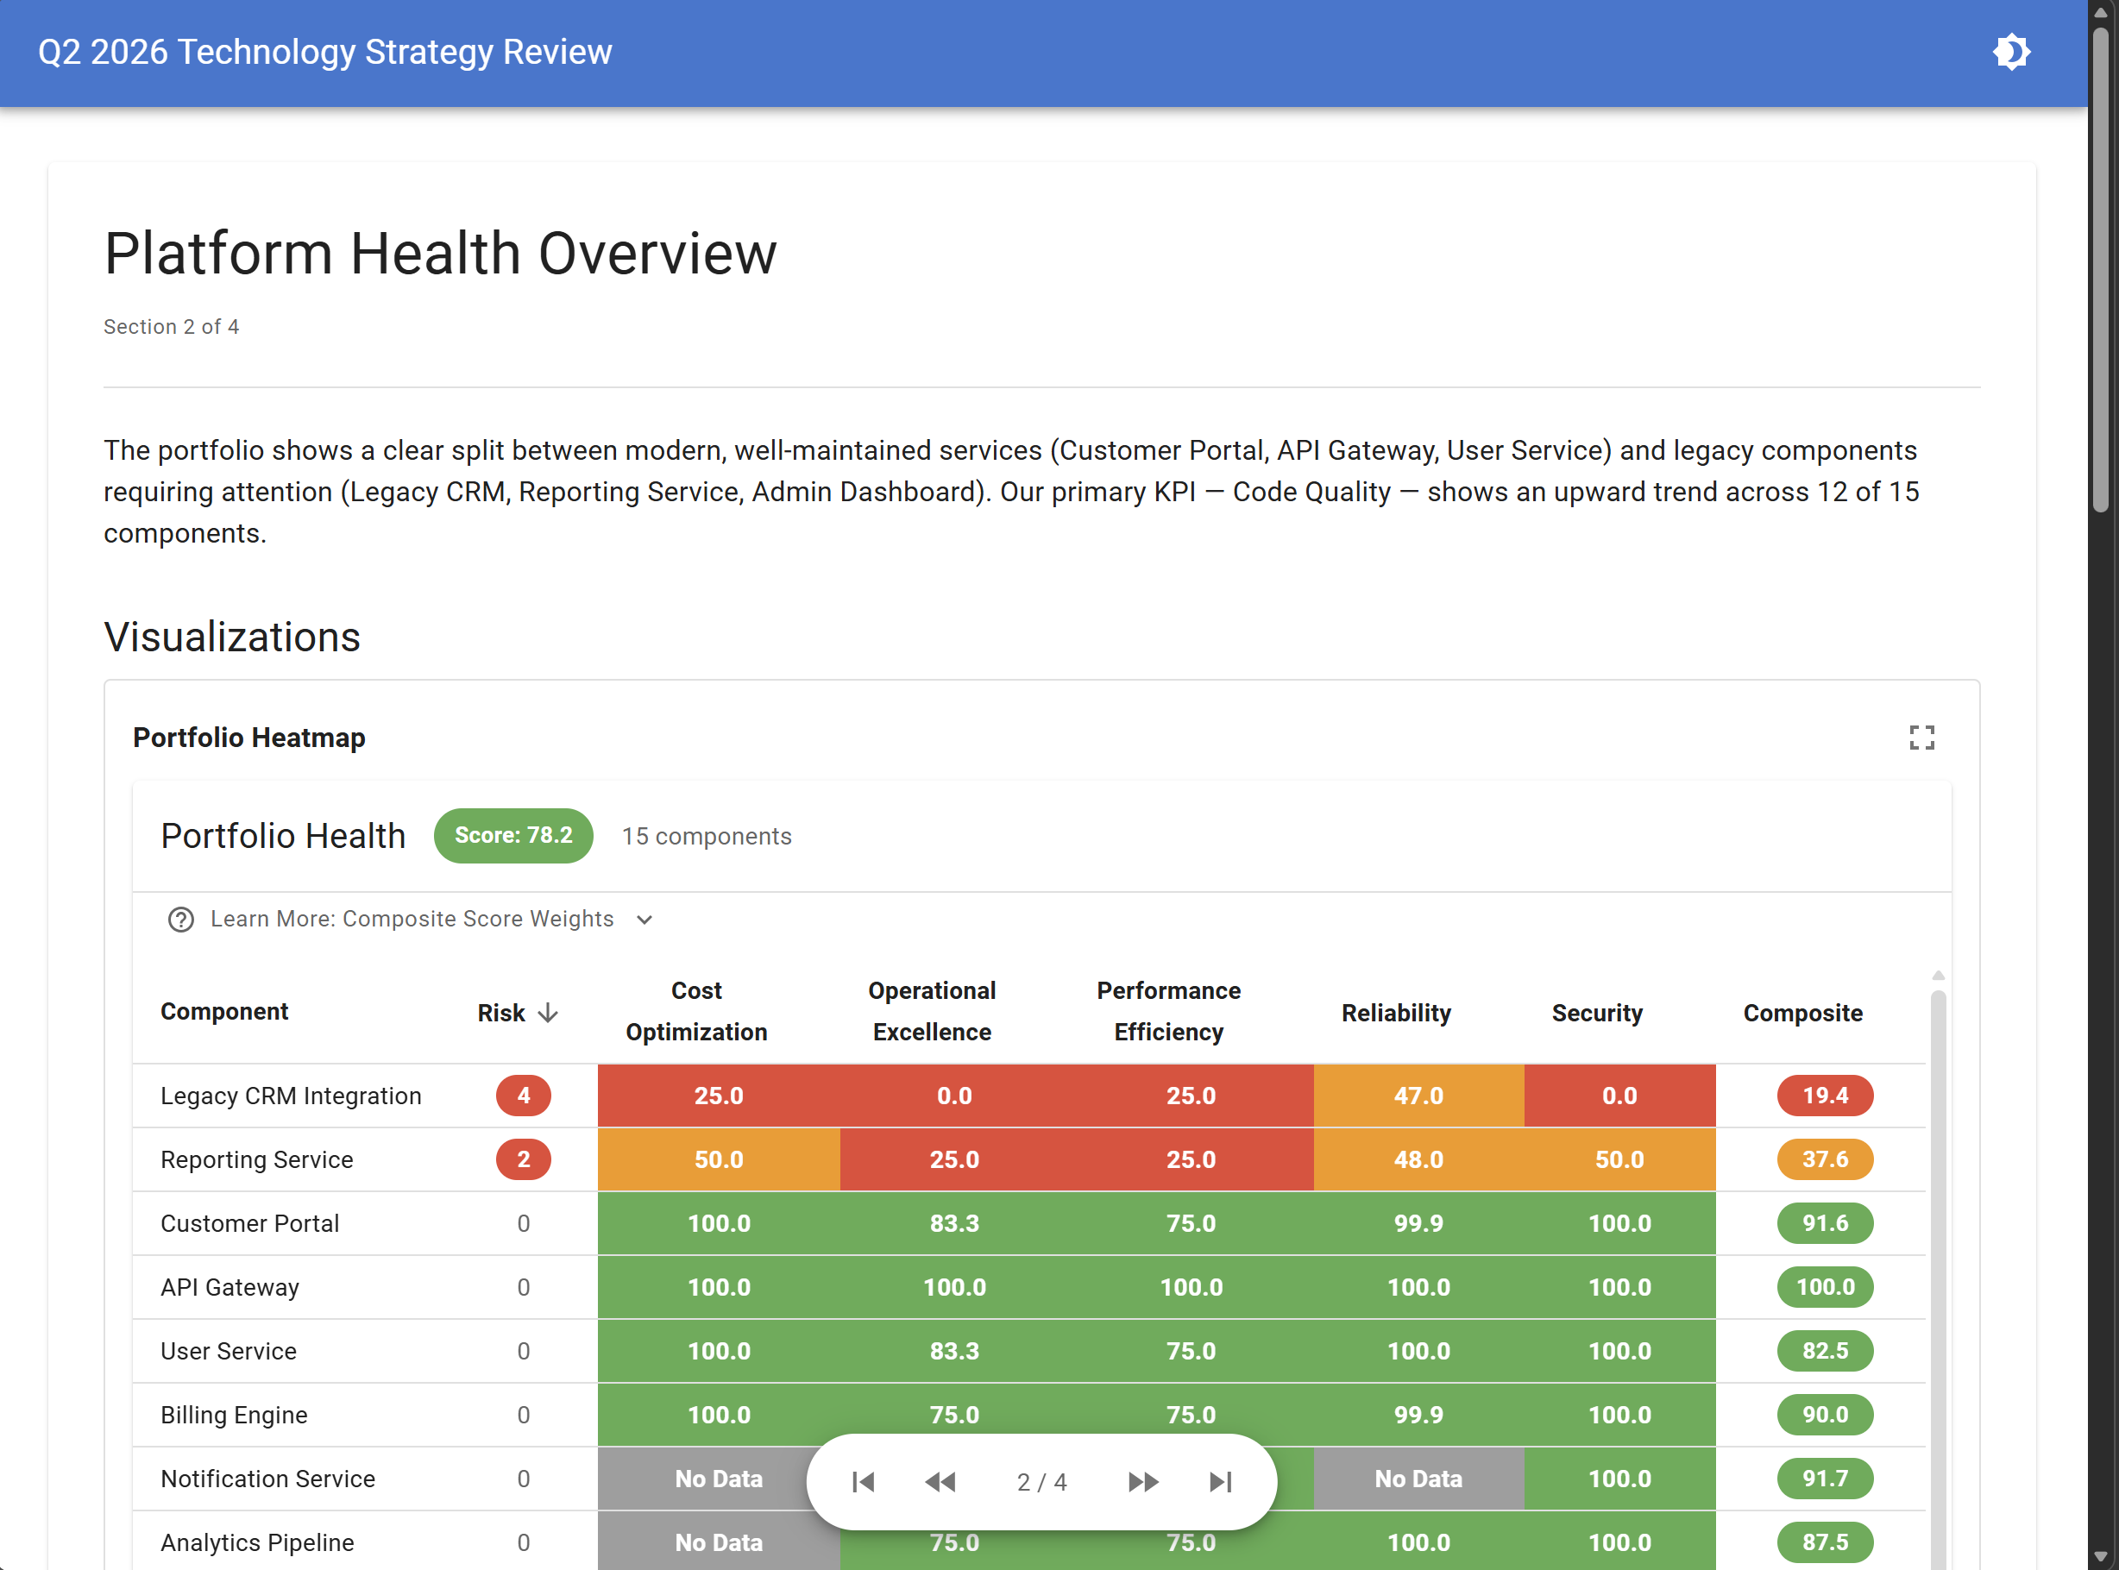Click Billing Engine's 90.0 composite chip
Screen dimensions: 2119x1570
point(1826,1415)
